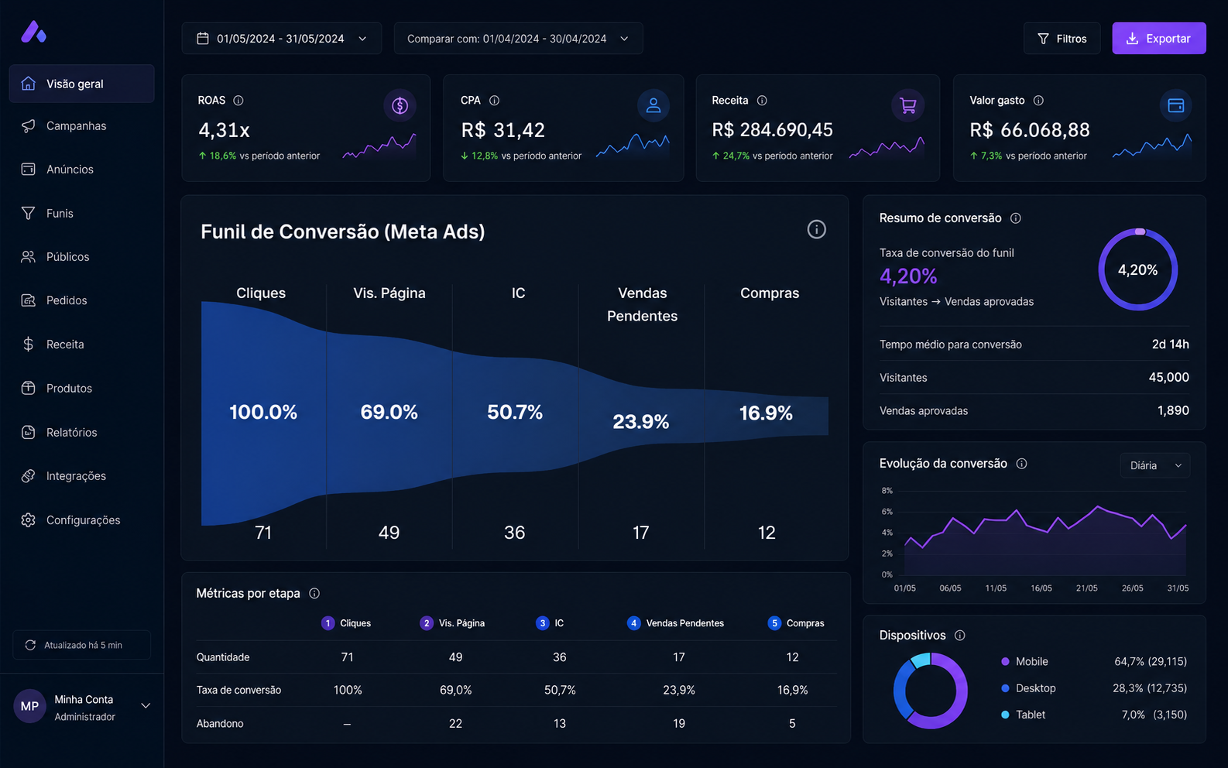Viewport: 1228px width, 768px height.
Task: Click the step 5 Compras badge
Action: [774, 623]
